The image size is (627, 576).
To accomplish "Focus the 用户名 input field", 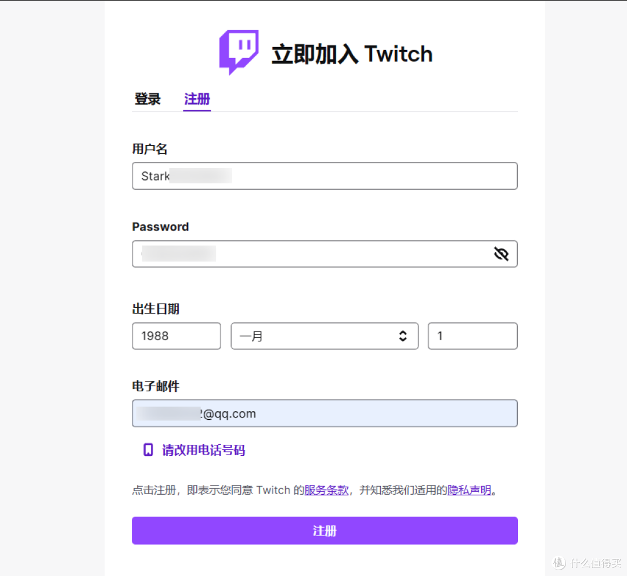I will pyautogui.click(x=325, y=176).
